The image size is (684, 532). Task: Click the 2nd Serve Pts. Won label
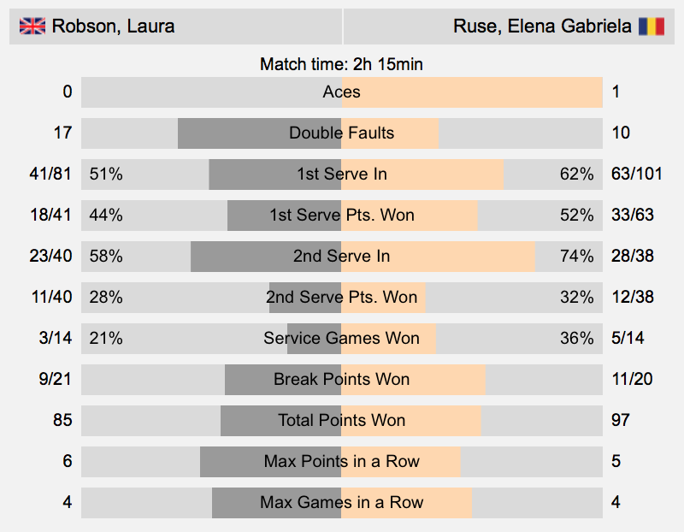click(x=341, y=297)
